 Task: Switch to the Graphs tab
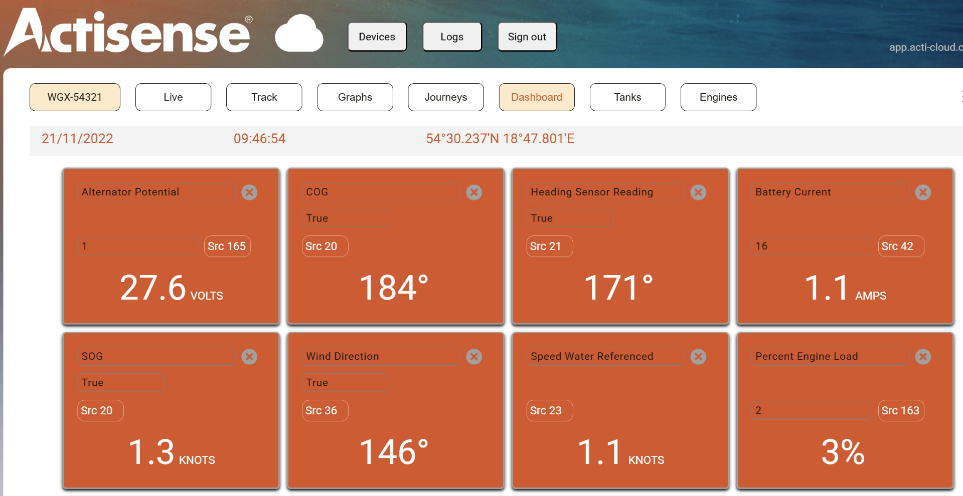coord(355,97)
